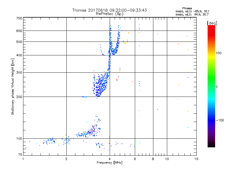Click the y-axis tick label '400'
Viewport: 231px width, 173px height.
pyautogui.click(x=19, y=55)
